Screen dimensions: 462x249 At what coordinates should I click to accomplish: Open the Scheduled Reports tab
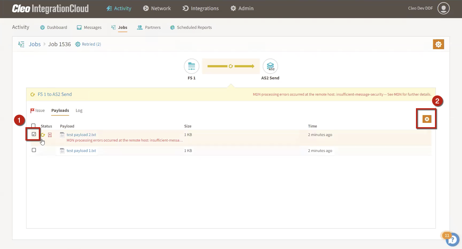tap(191, 27)
